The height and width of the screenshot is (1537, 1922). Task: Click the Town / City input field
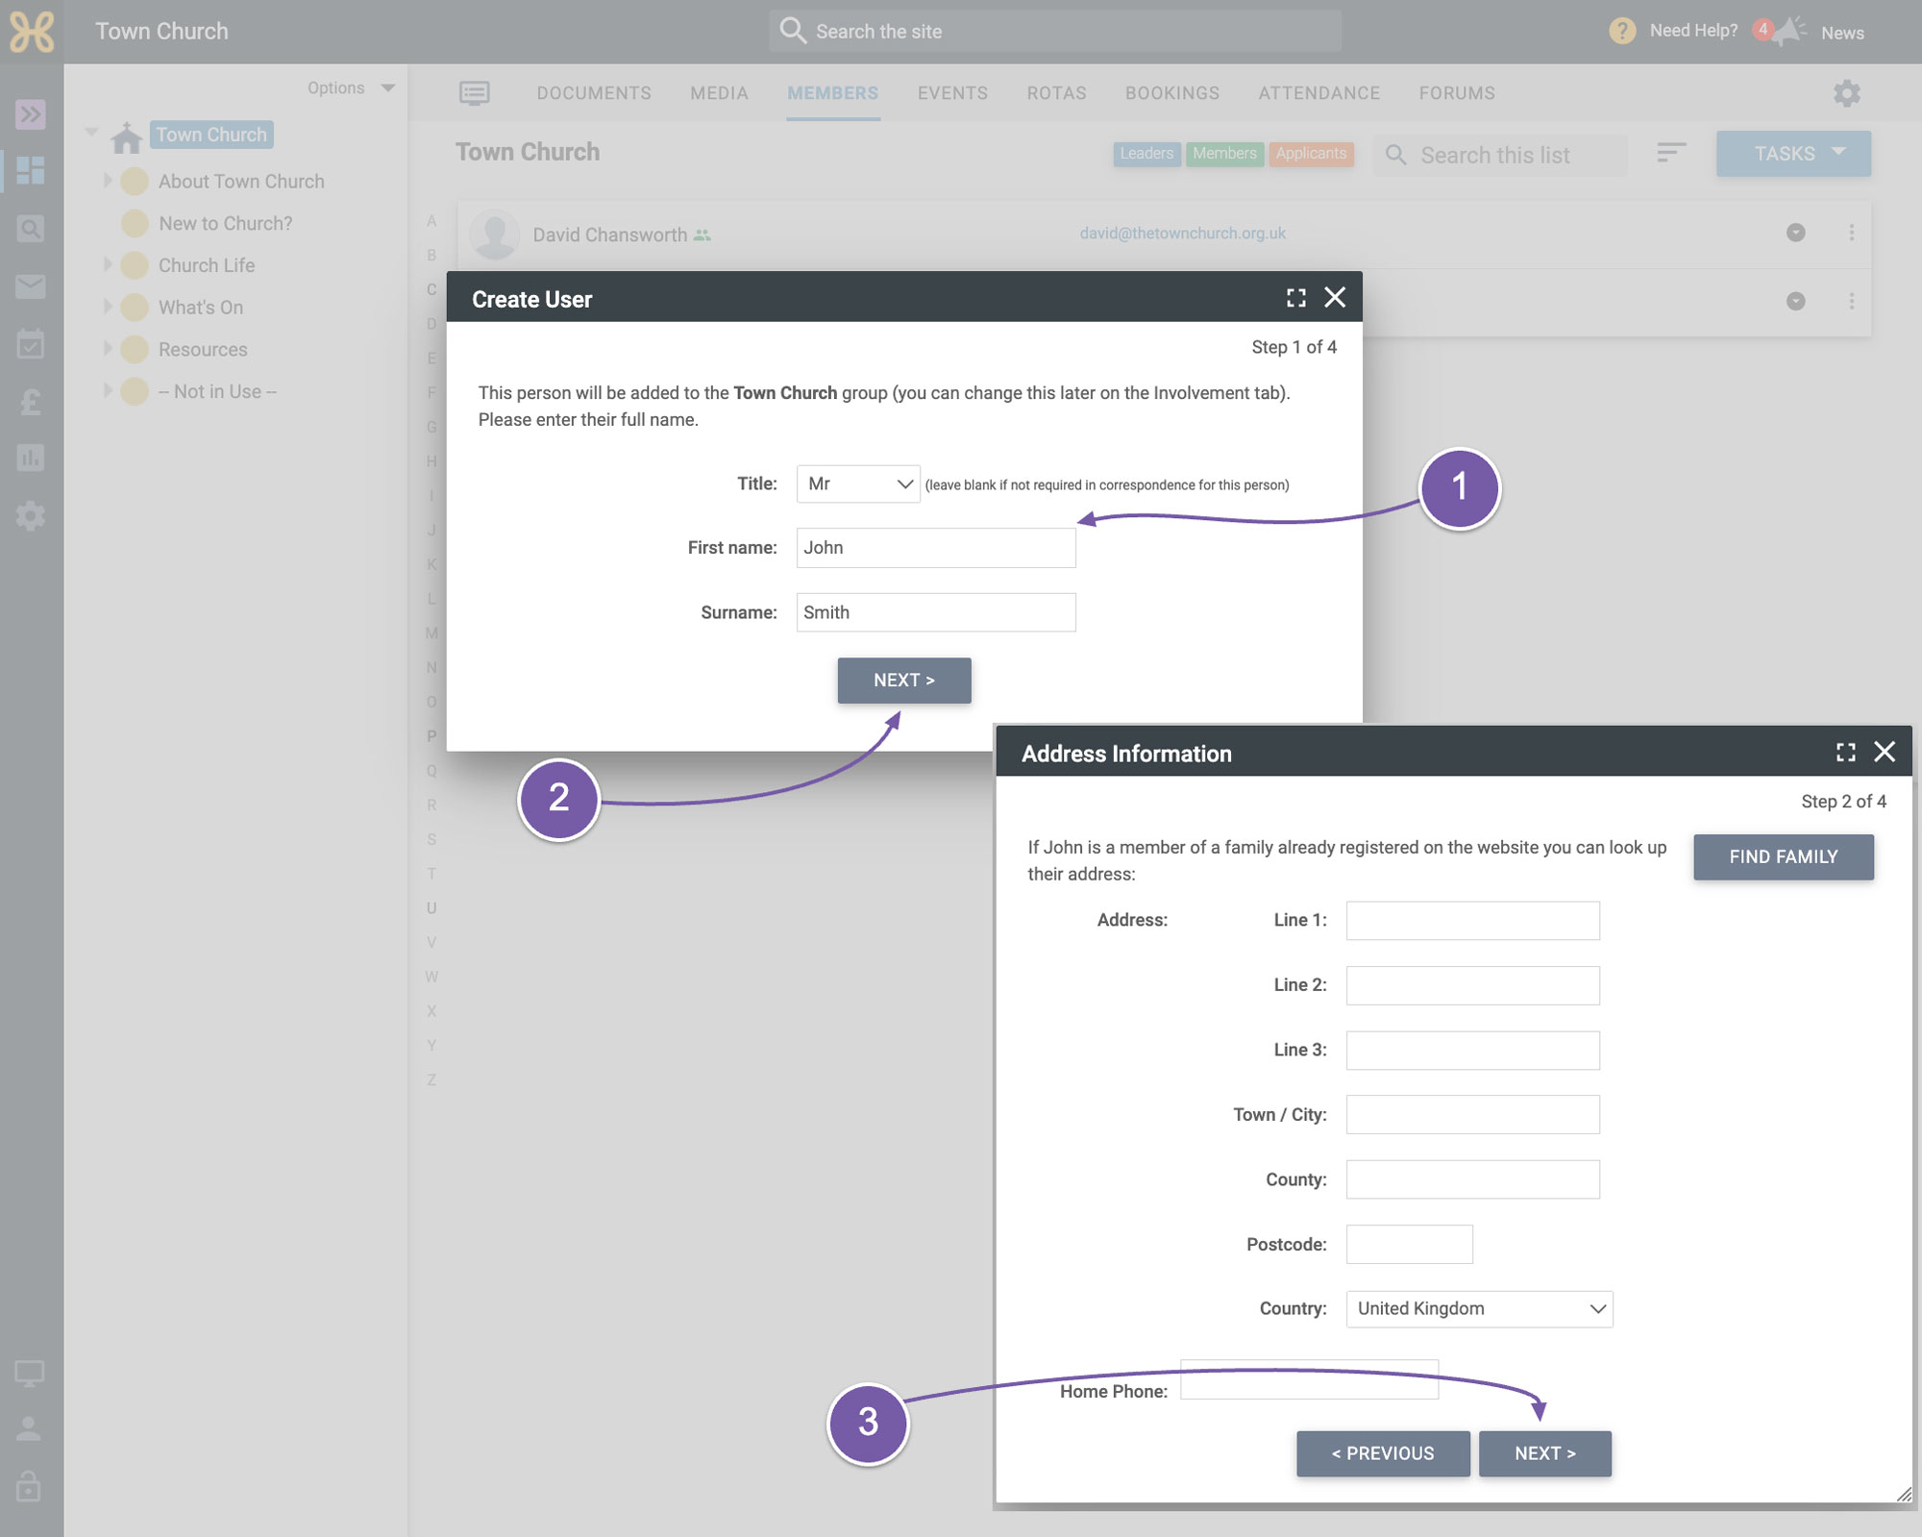pos(1472,1115)
